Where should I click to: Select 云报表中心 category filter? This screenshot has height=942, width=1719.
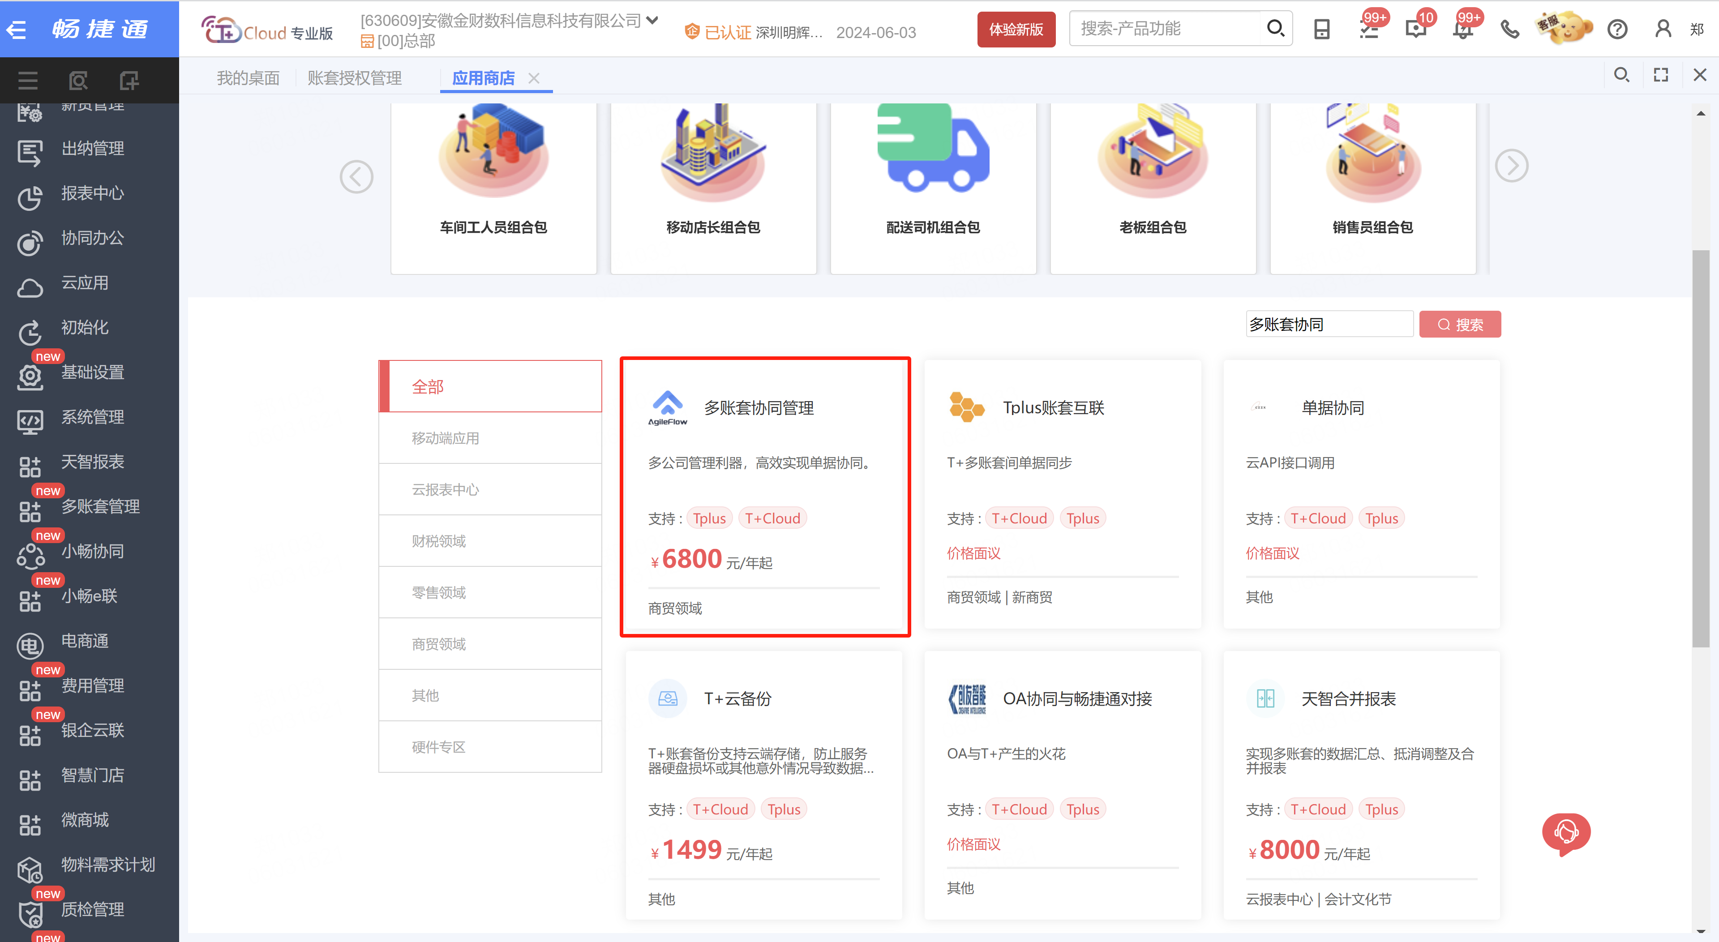point(490,490)
